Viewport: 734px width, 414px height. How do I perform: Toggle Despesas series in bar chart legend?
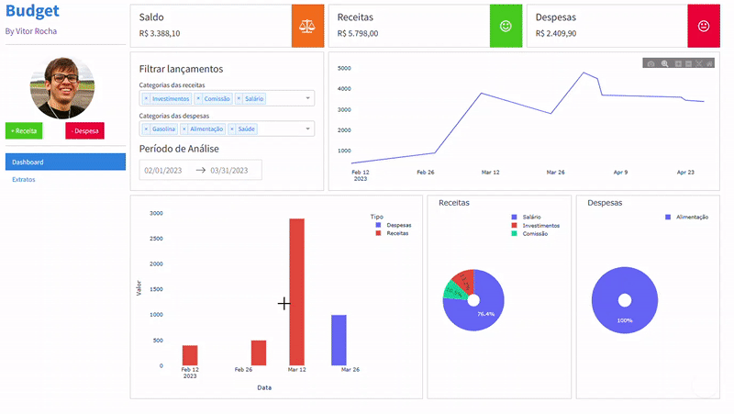click(394, 225)
